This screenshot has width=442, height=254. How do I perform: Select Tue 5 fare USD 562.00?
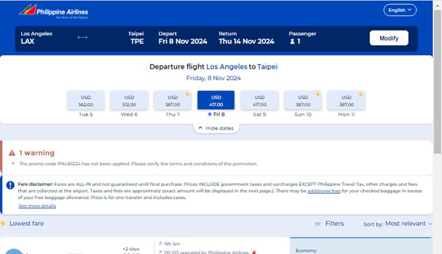point(86,101)
